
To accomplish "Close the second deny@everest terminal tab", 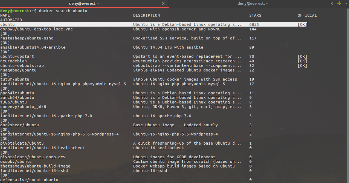I will pyautogui.click(x=332, y=3).
